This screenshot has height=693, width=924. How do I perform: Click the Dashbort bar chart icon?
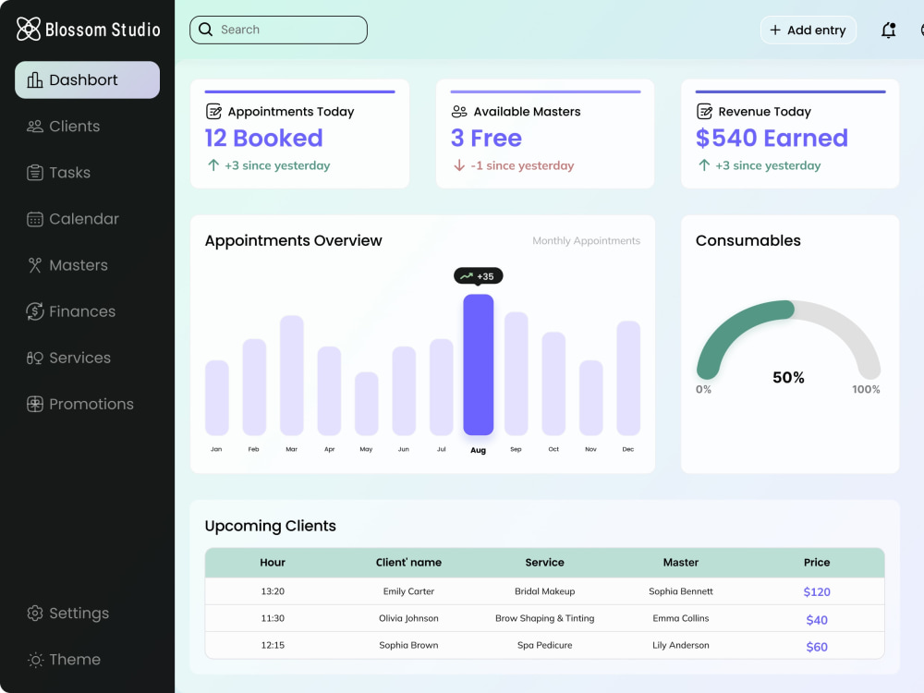[35, 79]
